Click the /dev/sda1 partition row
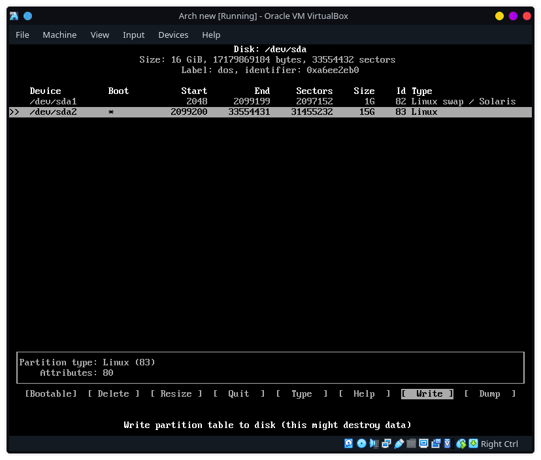Viewport: 541px width, 460px height. [270, 101]
